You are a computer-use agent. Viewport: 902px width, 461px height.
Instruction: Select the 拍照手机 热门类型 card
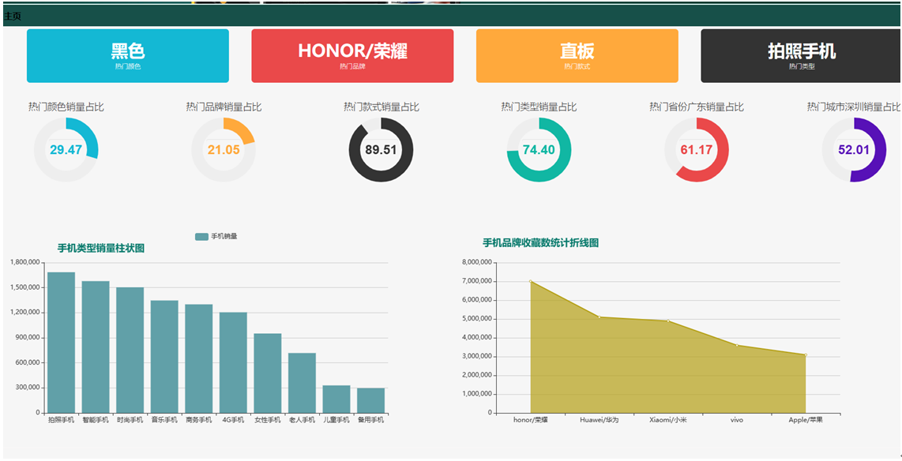coord(801,56)
